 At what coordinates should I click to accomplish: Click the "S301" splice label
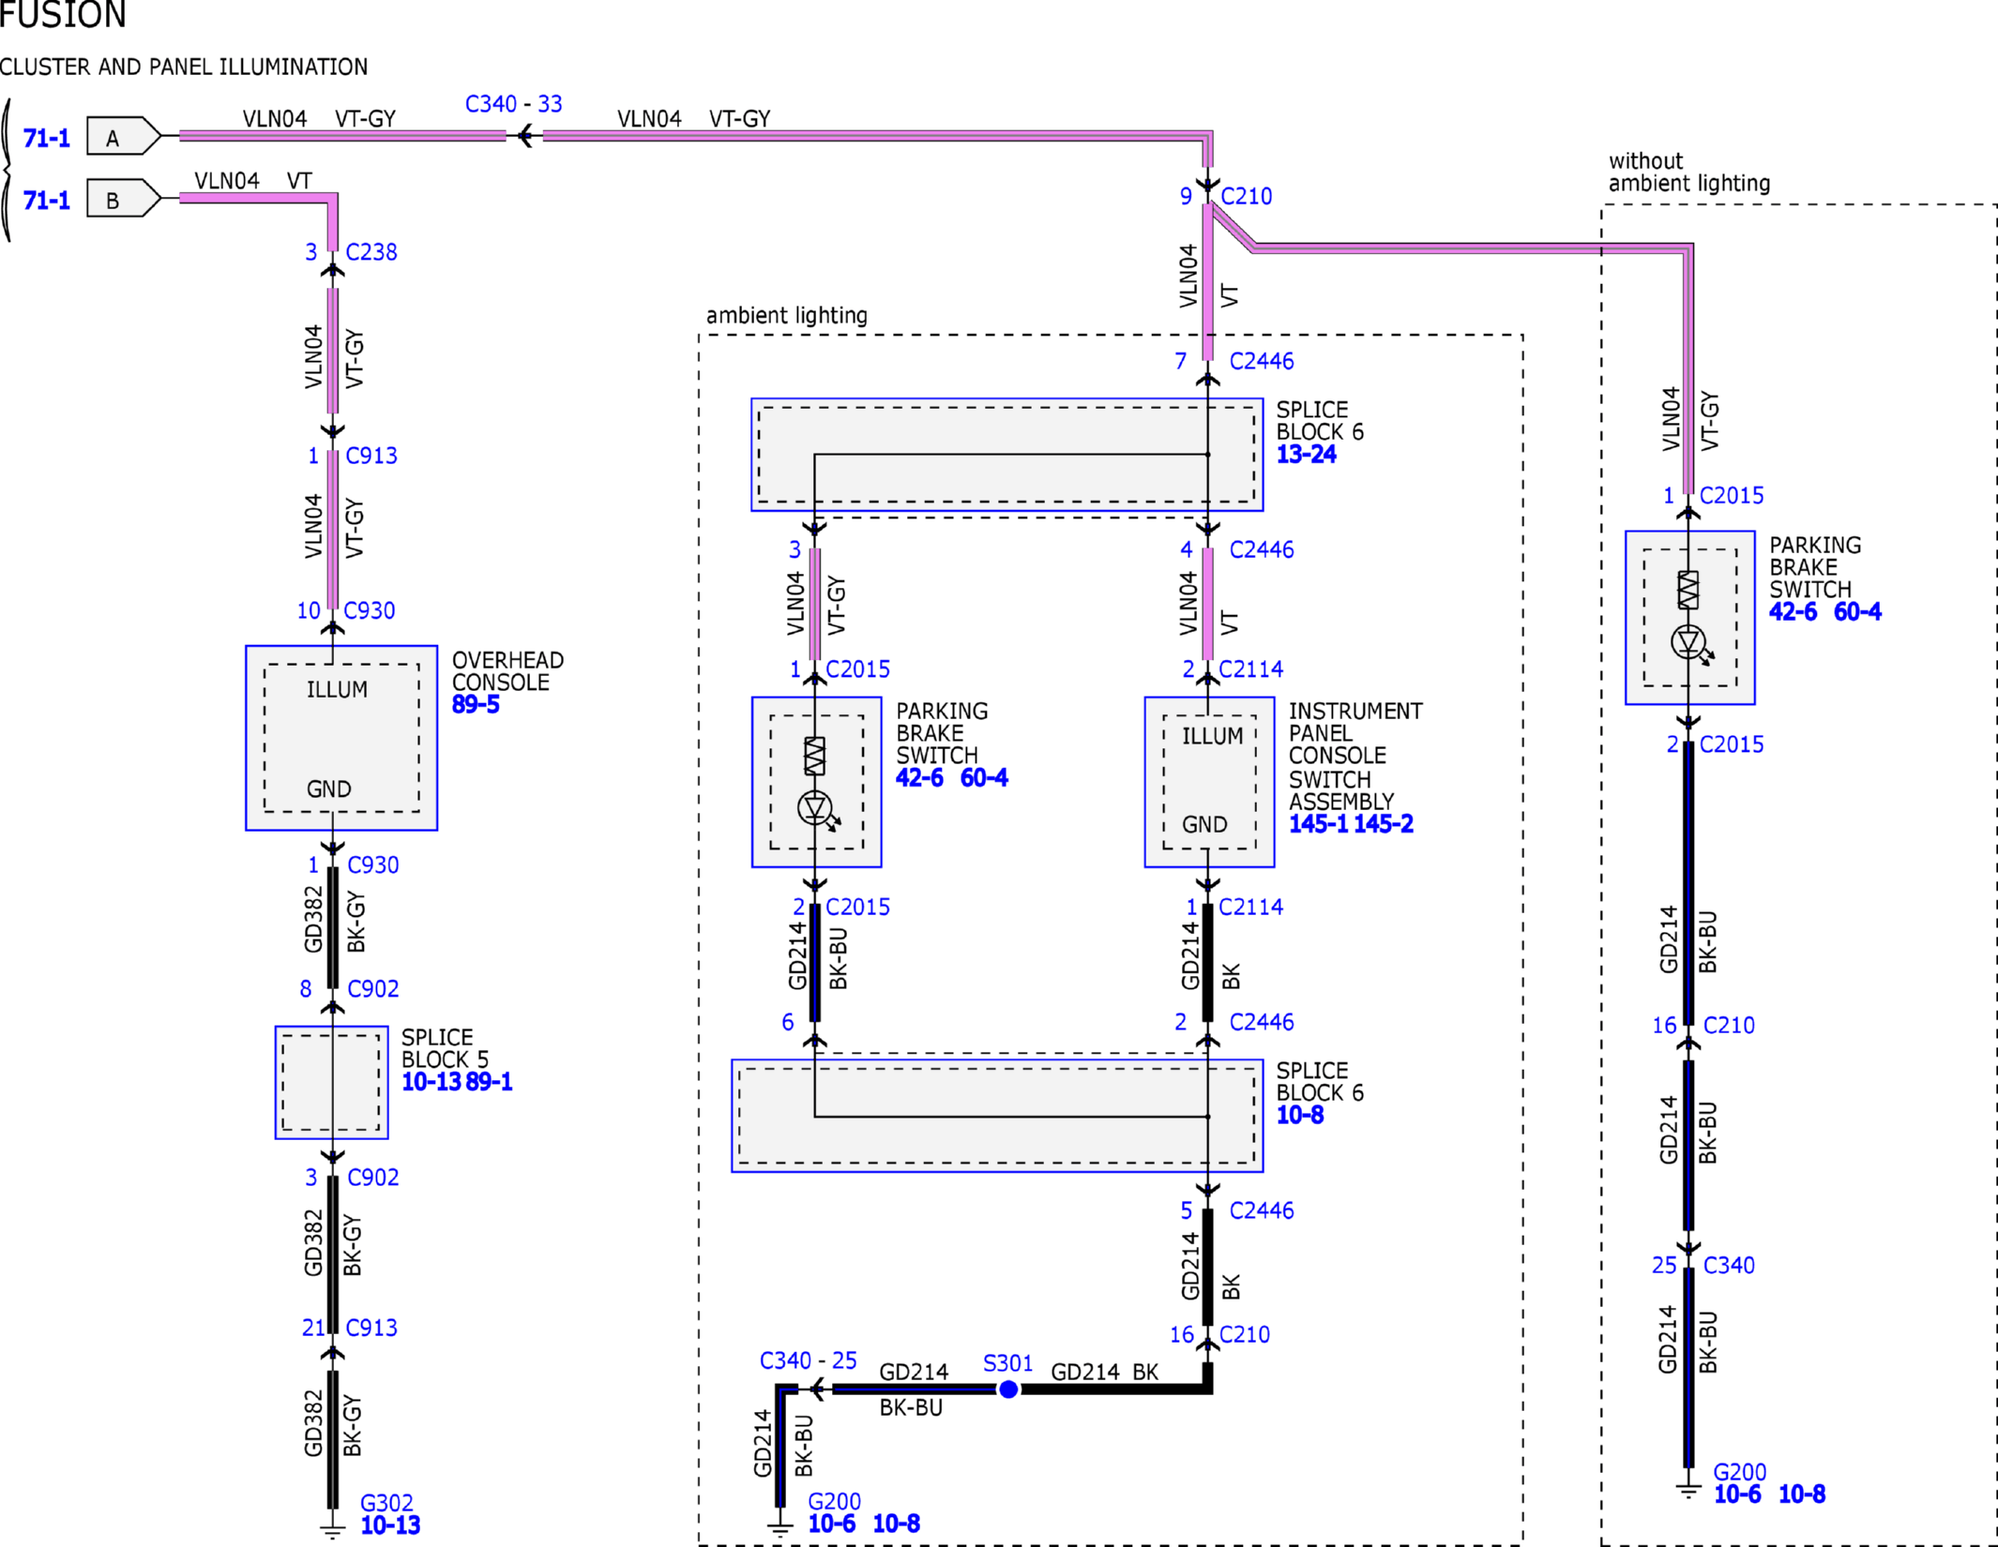click(1007, 1363)
